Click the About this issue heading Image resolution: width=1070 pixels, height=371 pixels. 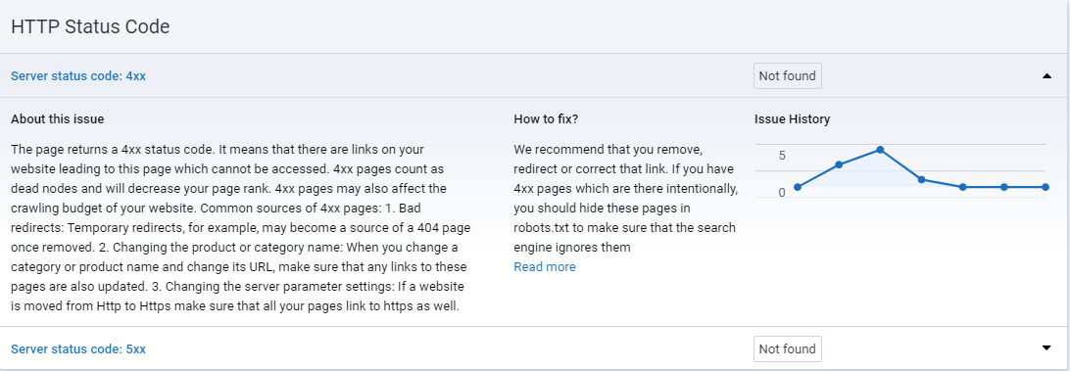(x=57, y=119)
